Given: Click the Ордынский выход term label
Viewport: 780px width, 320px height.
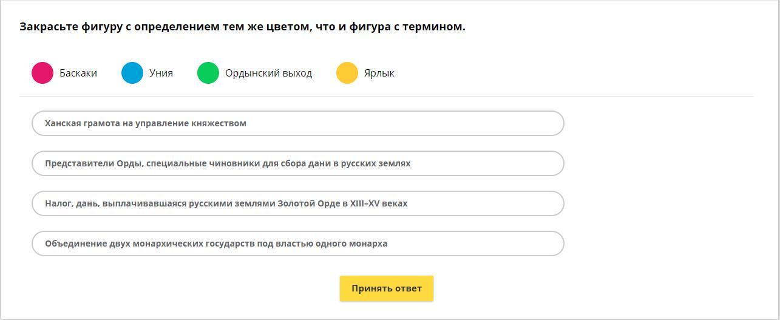Looking at the screenshot, I should click(x=268, y=73).
